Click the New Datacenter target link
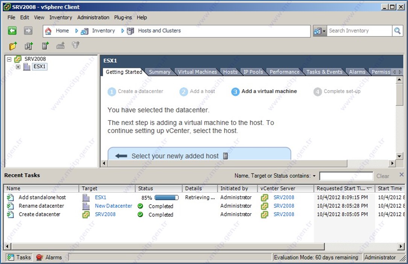This screenshot has height=264, width=408. pos(114,206)
